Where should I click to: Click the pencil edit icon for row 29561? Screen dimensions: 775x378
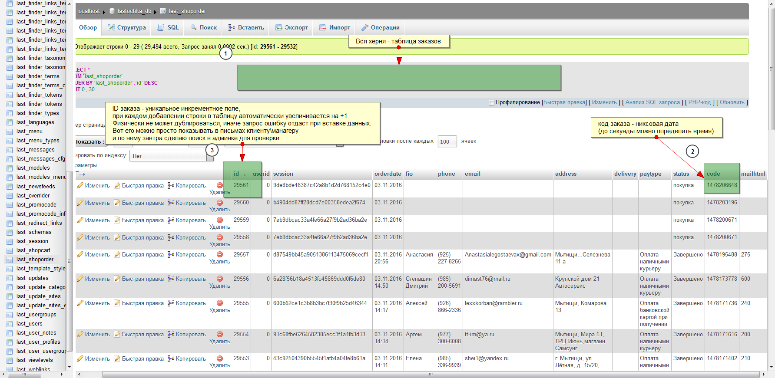pos(80,185)
